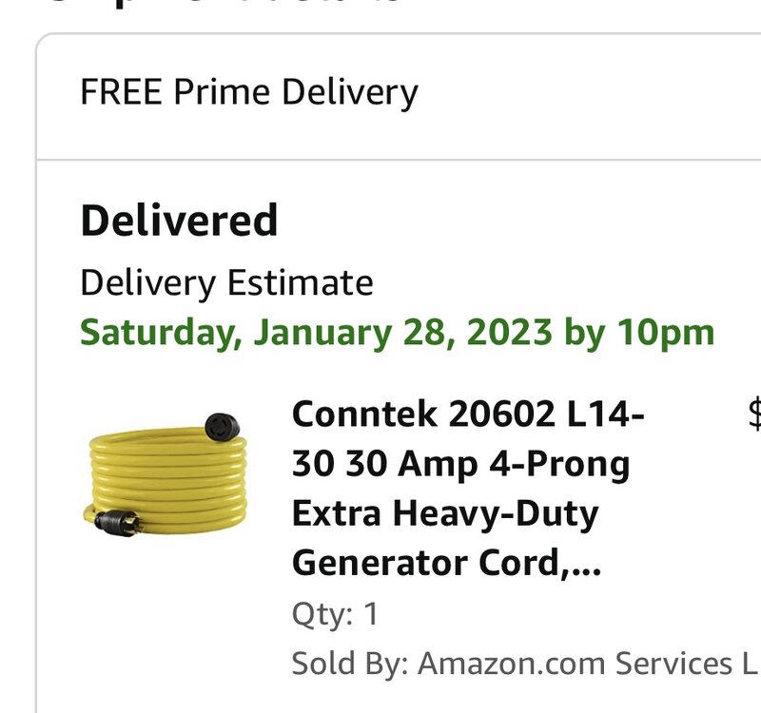761x713 pixels.
Task: Click the partially visible price dollar sign
Action: click(754, 415)
